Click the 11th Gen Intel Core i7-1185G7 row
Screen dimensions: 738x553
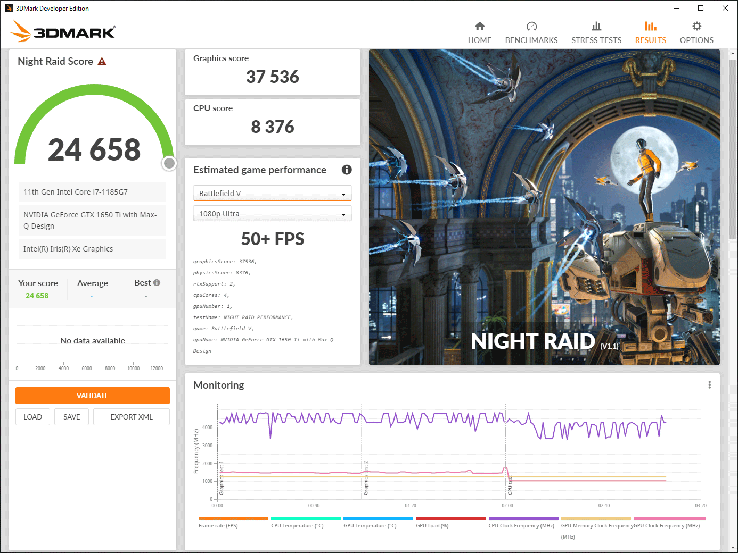(93, 192)
